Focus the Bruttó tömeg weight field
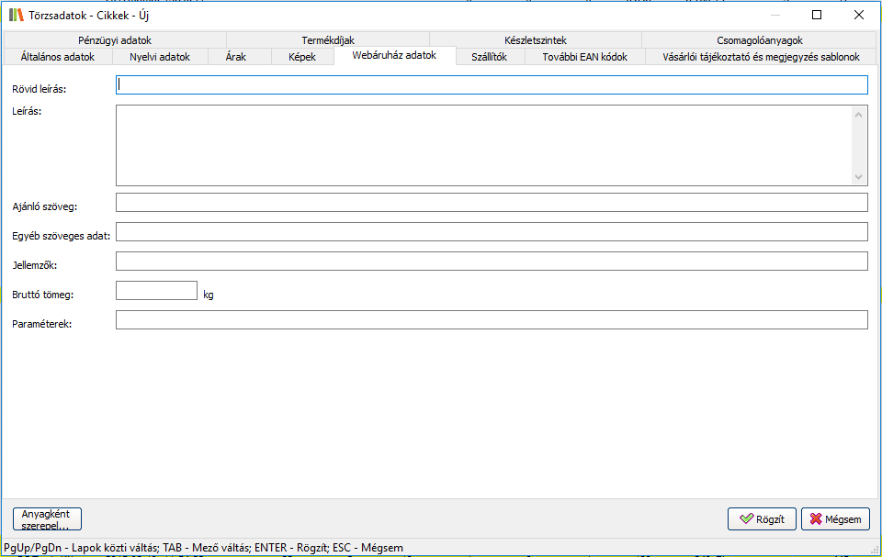Image resolution: width=882 pixels, height=557 pixels. click(x=156, y=291)
